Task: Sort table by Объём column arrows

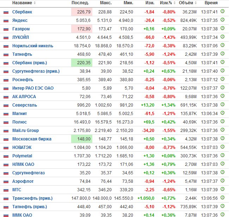Action: [196, 3]
